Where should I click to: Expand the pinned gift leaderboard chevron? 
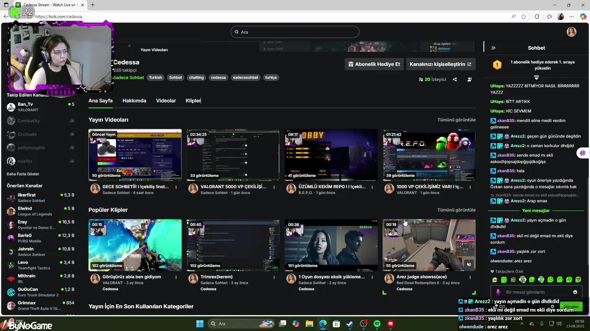click(537, 77)
